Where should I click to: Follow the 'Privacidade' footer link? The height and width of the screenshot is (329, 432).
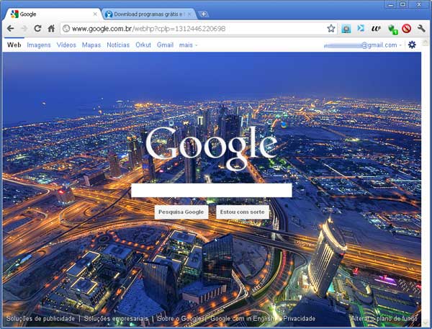pyautogui.click(x=300, y=318)
